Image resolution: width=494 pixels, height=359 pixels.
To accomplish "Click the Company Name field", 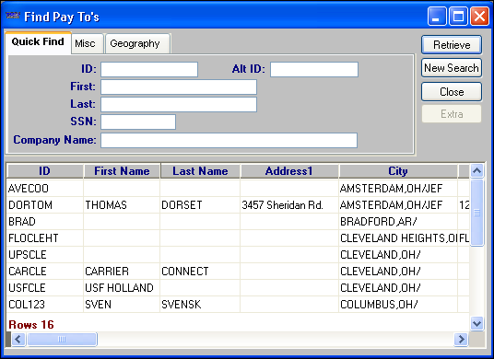I will point(229,140).
